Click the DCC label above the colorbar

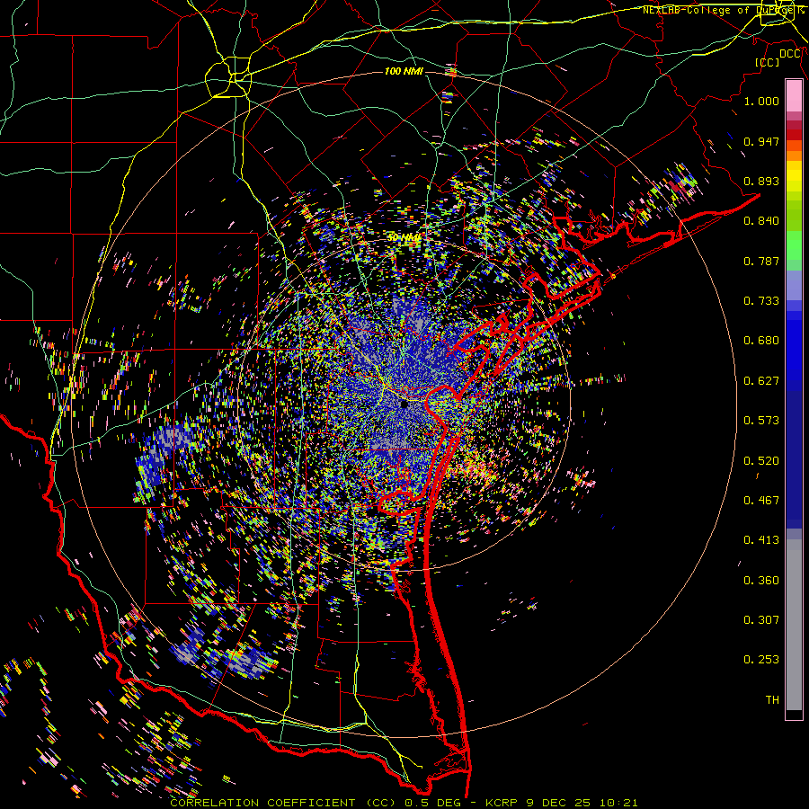(x=789, y=54)
